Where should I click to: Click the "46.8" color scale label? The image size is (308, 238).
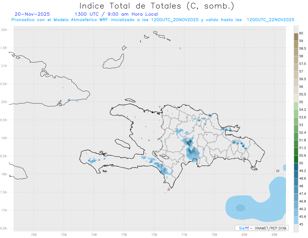(302, 201)
